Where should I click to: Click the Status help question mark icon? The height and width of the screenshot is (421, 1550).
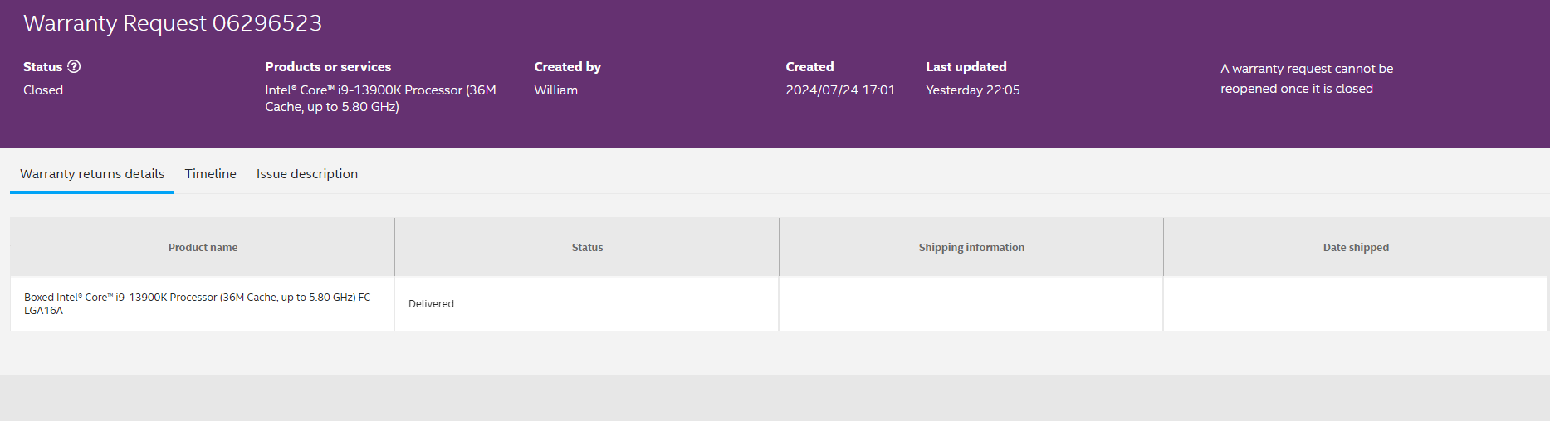(x=74, y=67)
